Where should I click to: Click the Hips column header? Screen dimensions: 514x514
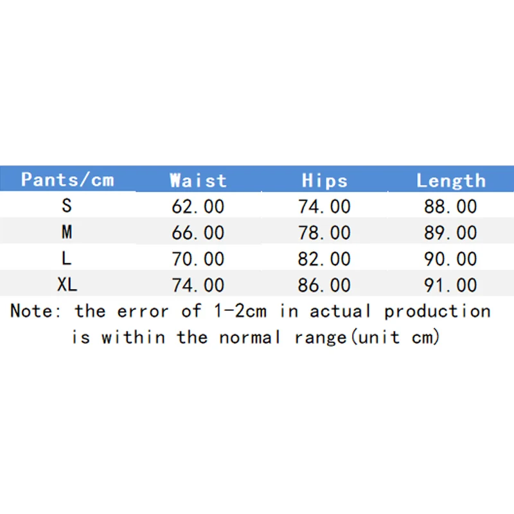324,181
